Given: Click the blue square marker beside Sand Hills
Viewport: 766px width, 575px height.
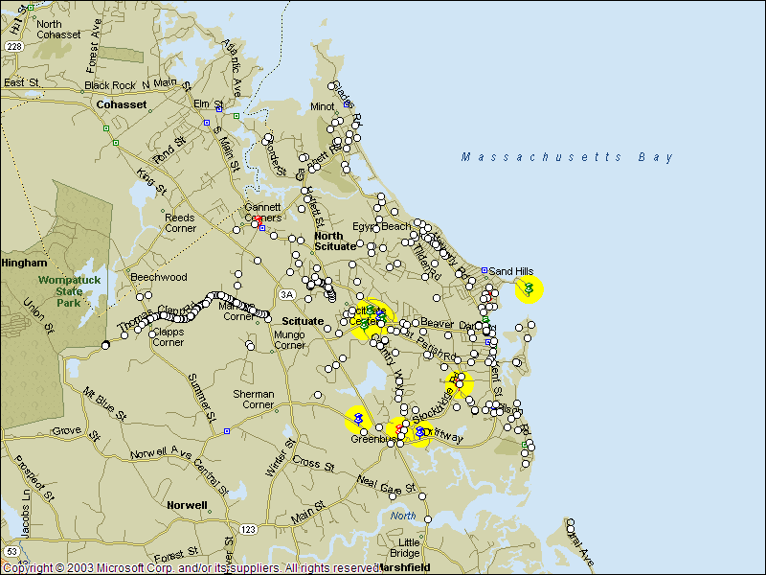Looking at the screenshot, I should click(x=484, y=270).
